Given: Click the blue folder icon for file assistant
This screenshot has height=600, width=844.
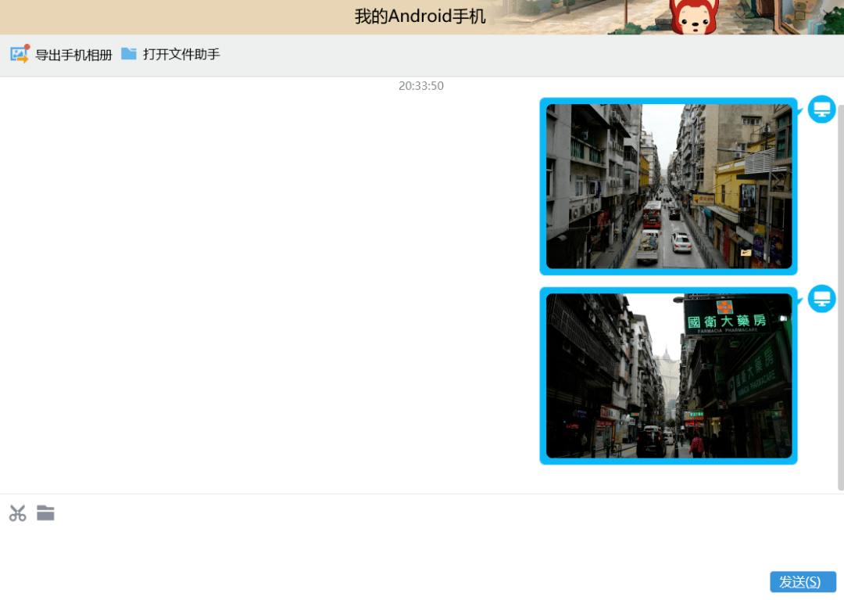Looking at the screenshot, I should coord(129,53).
